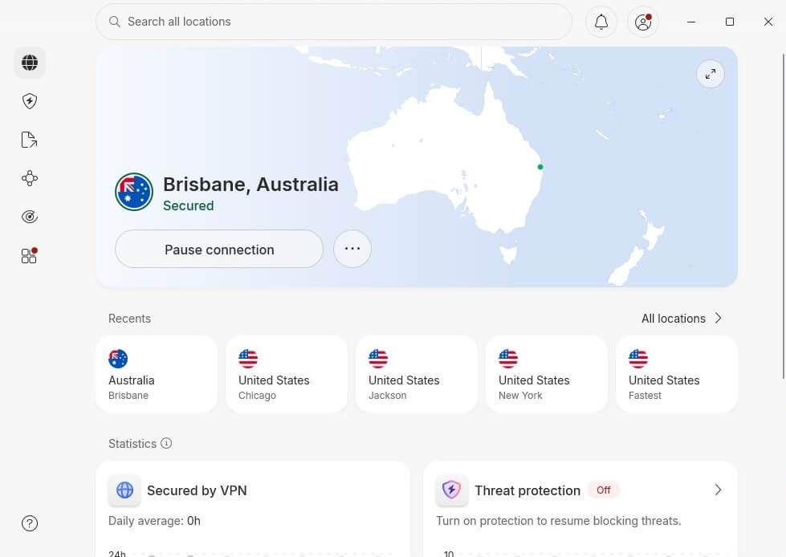Click the All locations chevron arrow

718,318
